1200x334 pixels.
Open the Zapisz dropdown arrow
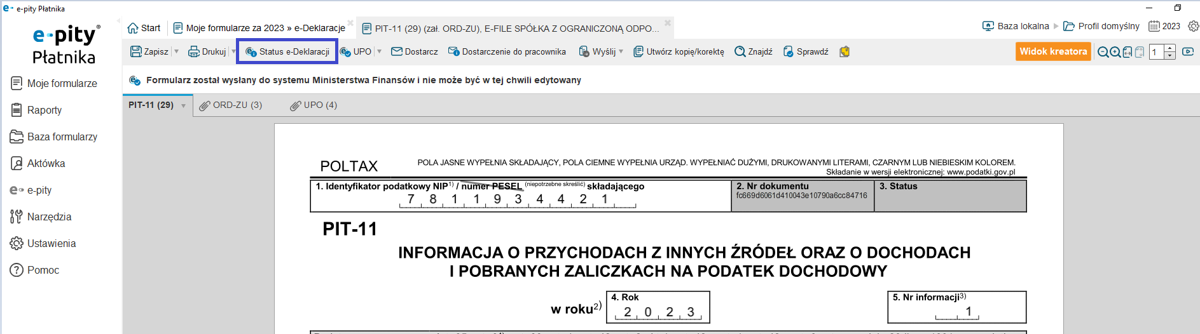[x=177, y=51]
